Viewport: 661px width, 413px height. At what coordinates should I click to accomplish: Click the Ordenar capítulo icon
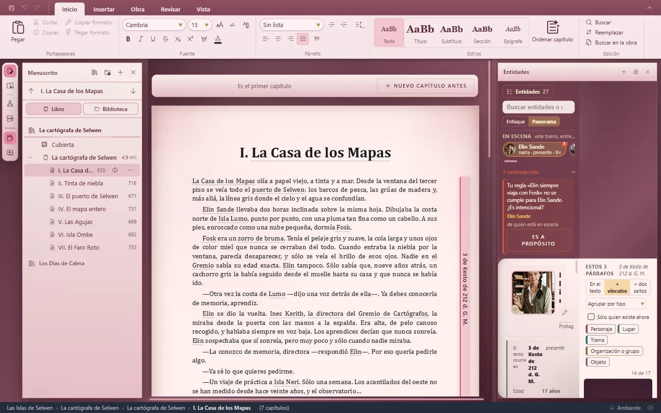click(553, 27)
